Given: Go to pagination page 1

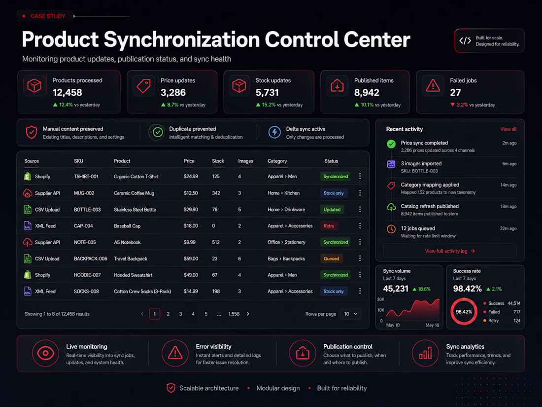Looking at the screenshot, I should [x=155, y=314].
